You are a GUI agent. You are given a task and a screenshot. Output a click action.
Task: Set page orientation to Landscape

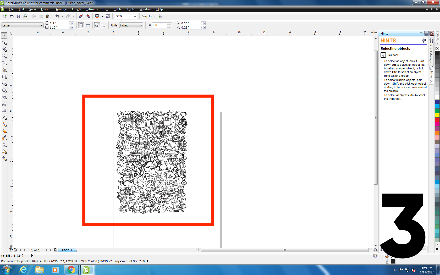(x=88, y=25)
